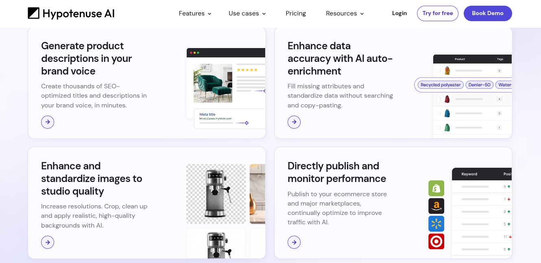Expand the Resources dropdown menu
The width and height of the screenshot is (541, 263).
345,13
